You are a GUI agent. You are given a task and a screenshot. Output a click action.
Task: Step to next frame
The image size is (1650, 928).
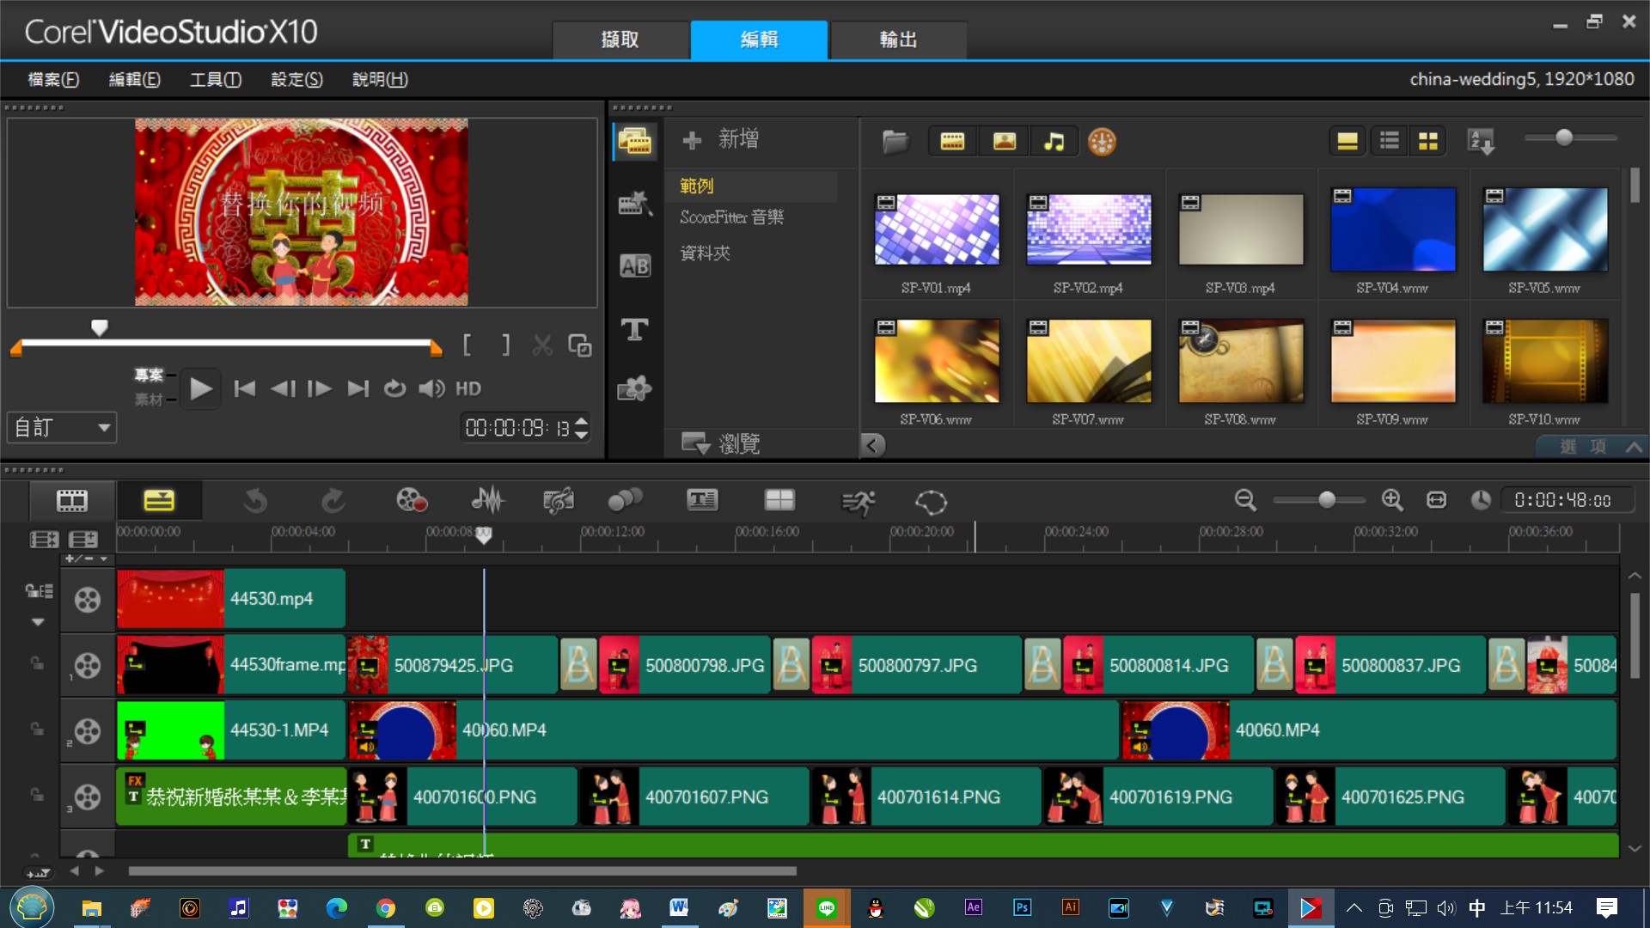[320, 389]
